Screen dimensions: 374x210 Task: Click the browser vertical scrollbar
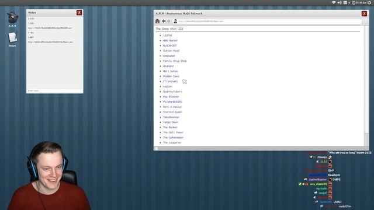366,86
